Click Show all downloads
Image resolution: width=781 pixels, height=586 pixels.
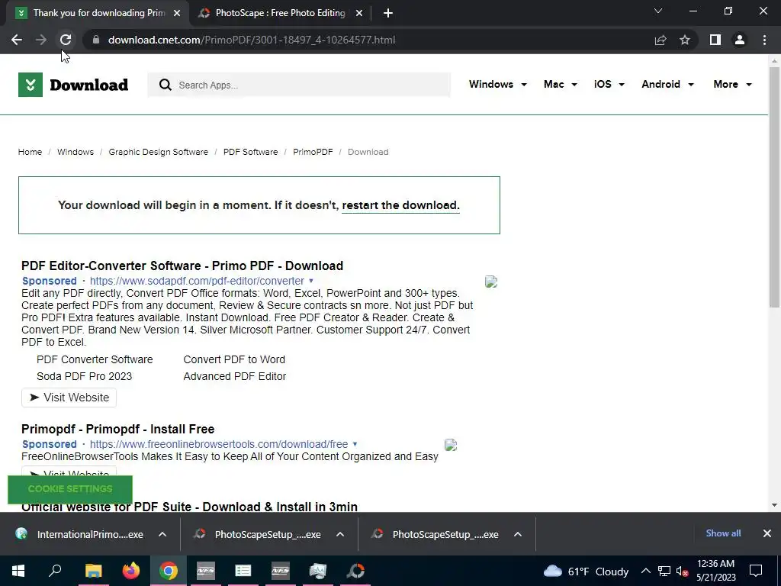coord(723,533)
